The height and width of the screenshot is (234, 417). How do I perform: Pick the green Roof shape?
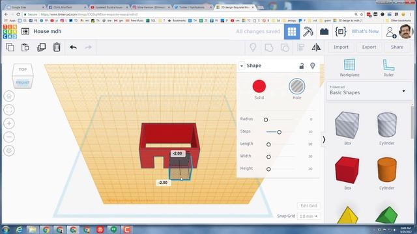click(386, 215)
